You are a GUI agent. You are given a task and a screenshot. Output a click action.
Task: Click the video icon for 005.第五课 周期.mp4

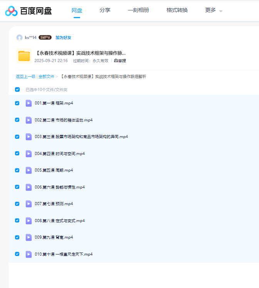29,170
